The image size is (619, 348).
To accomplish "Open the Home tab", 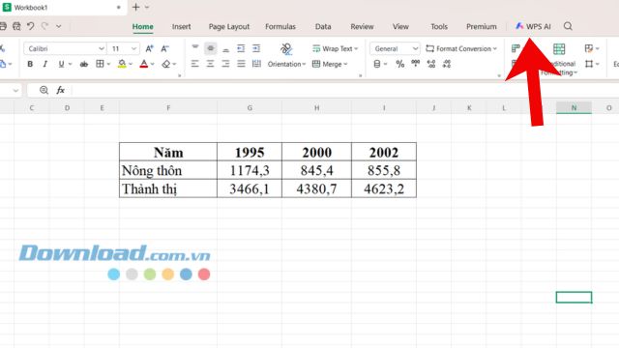I will (x=142, y=26).
